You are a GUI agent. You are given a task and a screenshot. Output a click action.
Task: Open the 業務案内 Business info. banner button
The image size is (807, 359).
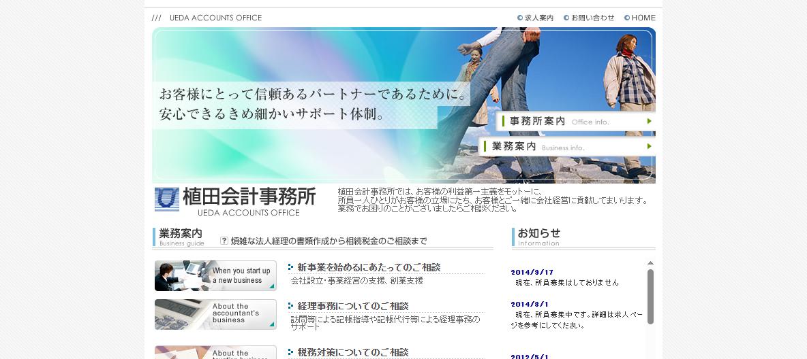click(x=566, y=146)
